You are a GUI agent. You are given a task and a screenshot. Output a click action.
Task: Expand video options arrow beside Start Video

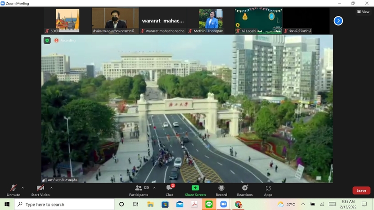tap(51, 188)
